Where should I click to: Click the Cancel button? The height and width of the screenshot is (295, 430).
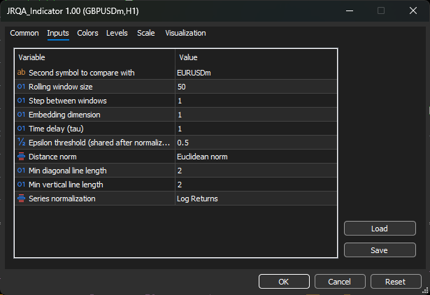[x=340, y=282]
